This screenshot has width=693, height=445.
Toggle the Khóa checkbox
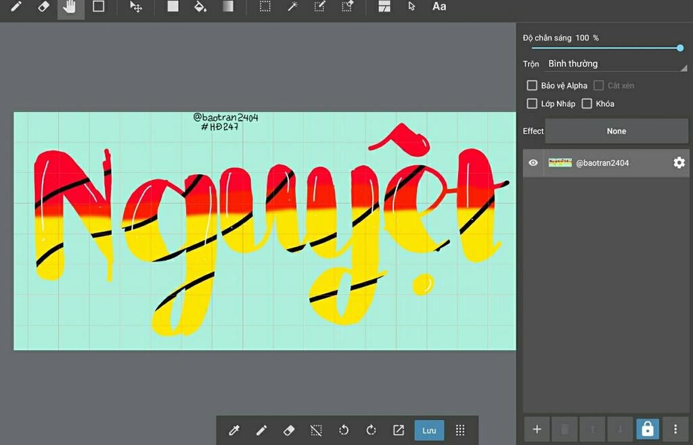pos(587,103)
